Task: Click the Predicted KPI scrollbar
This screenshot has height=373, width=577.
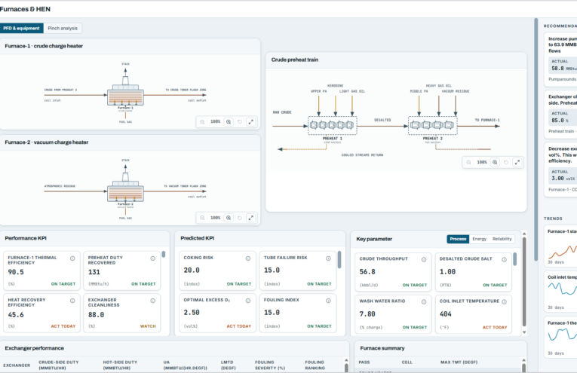Action: pos(339,259)
